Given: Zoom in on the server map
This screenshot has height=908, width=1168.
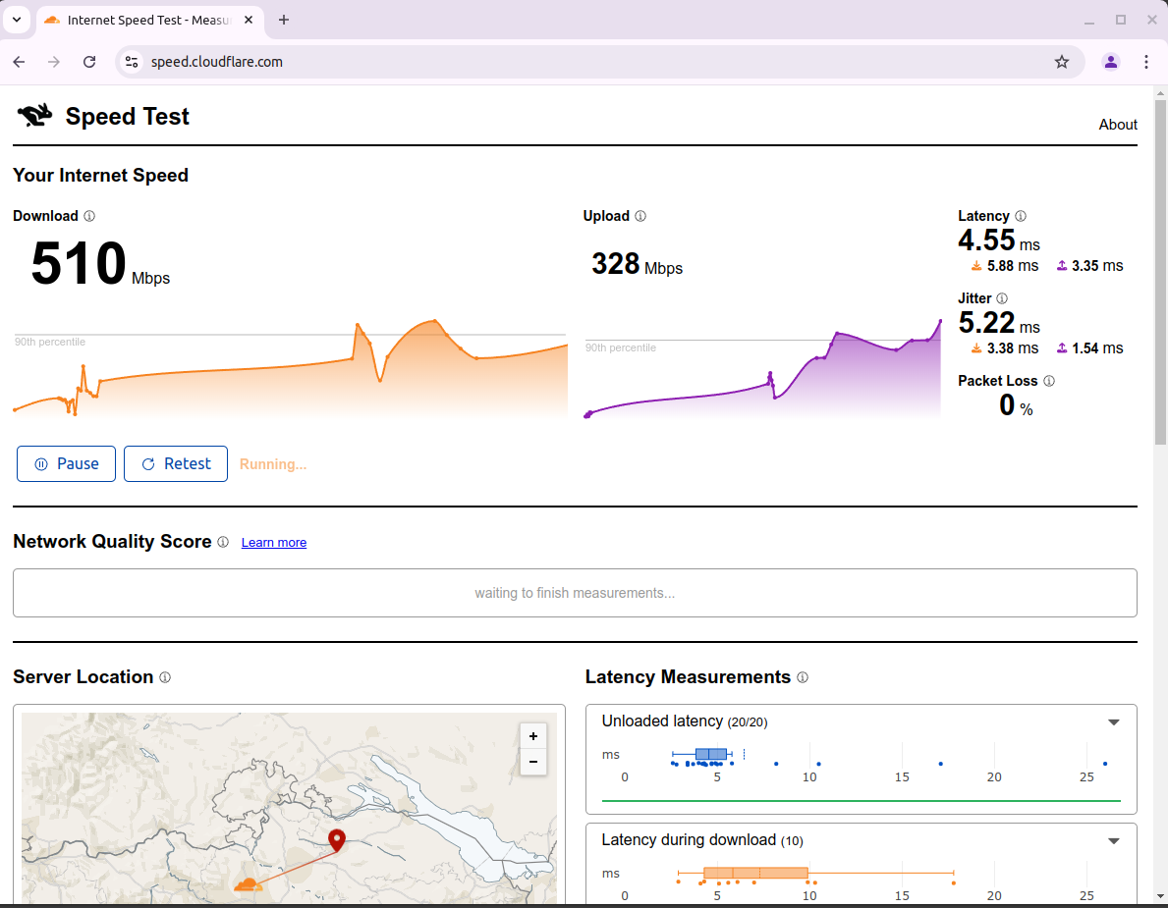Looking at the screenshot, I should click(532, 736).
